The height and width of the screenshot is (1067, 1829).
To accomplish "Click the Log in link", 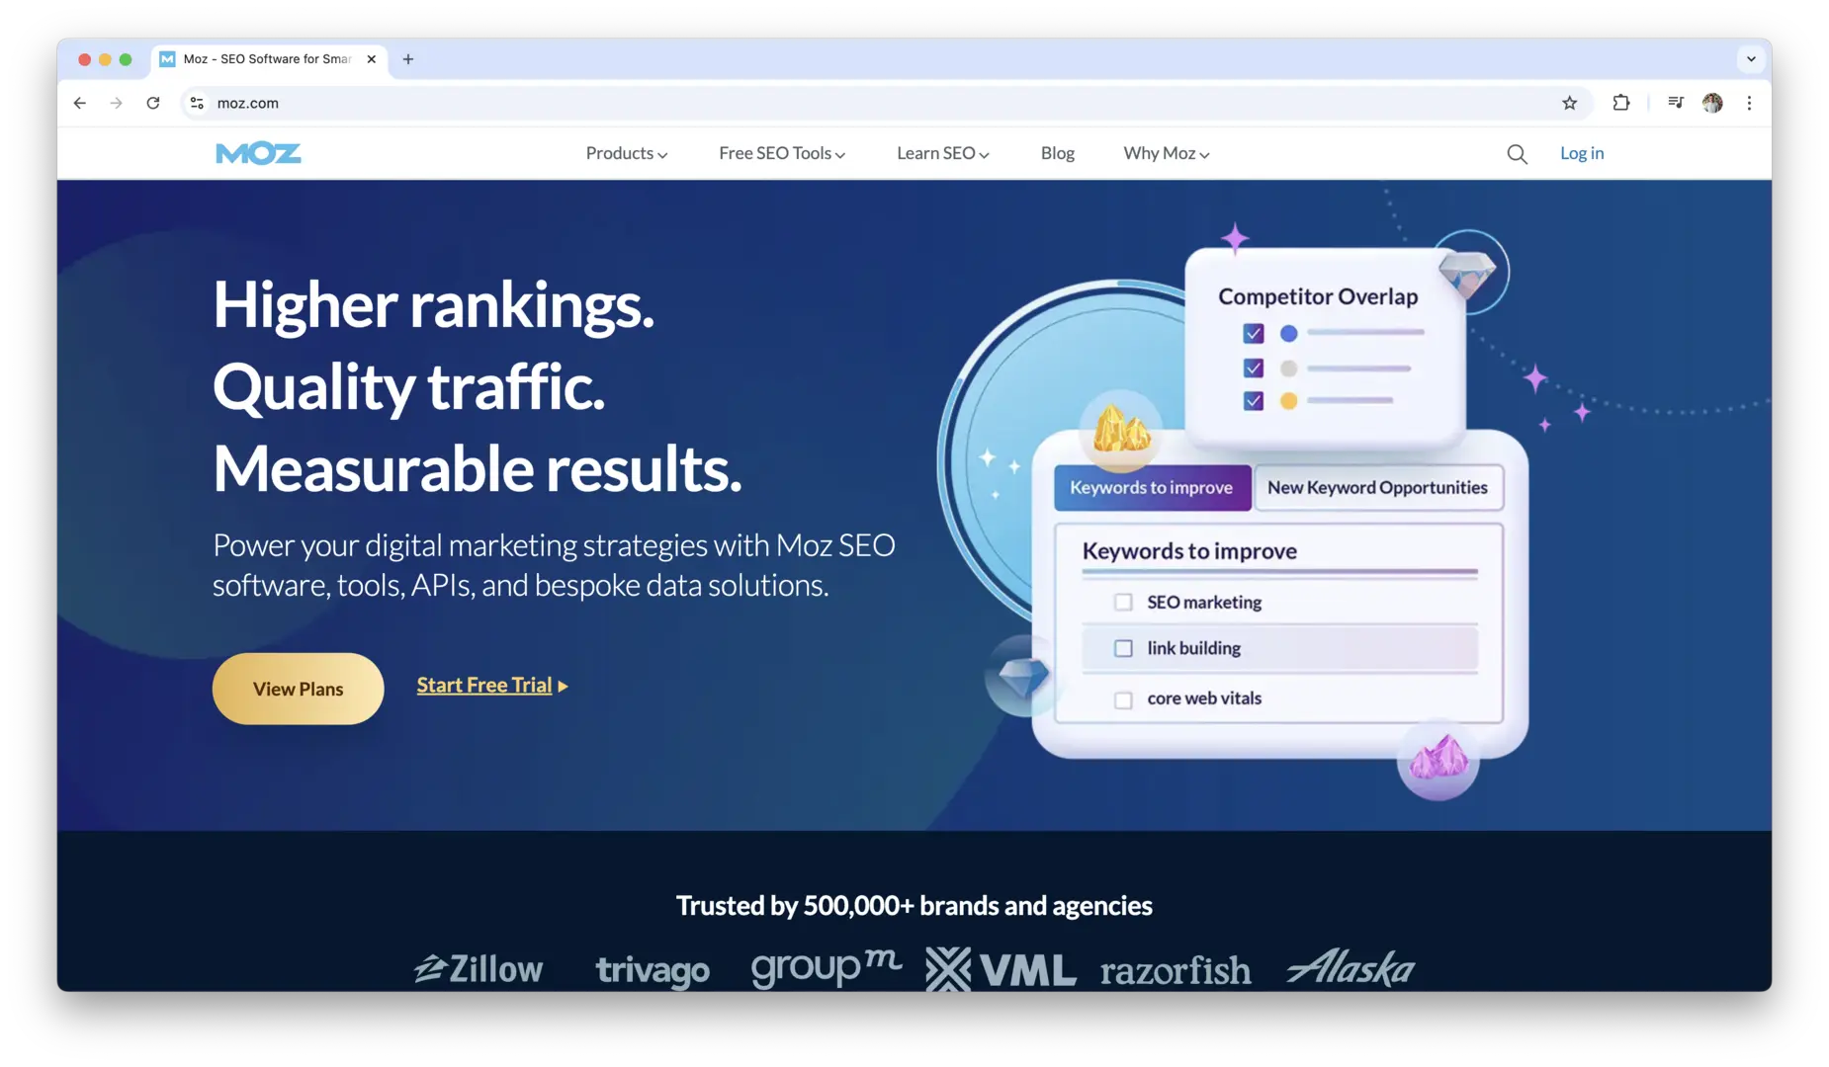I will (1582, 153).
